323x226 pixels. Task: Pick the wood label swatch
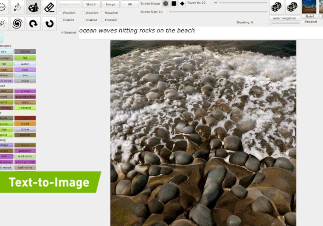tap(25, 124)
